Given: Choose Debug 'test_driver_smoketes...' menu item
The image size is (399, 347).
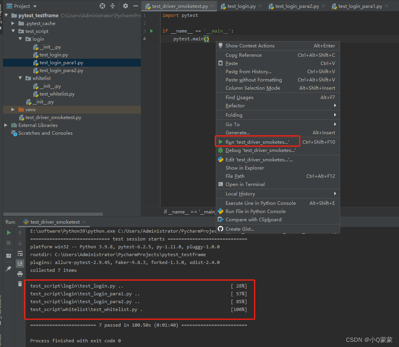Looking at the screenshot, I should click(x=278, y=150).
